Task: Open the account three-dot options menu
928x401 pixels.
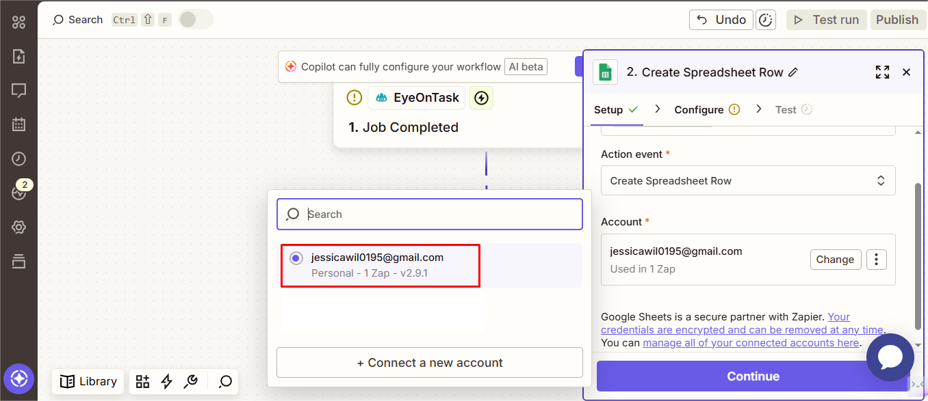Action: (877, 260)
